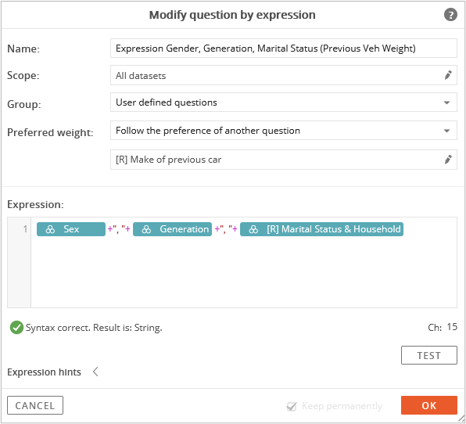This screenshot has width=466, height=424.
Task: Click empty area of expression editor
Action: tap(244, 274)
